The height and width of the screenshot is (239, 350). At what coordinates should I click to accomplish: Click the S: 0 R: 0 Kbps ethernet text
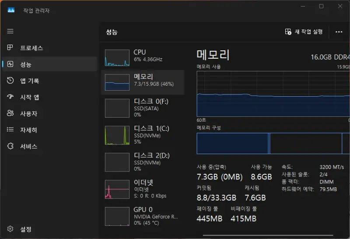[x=150, y=196]
